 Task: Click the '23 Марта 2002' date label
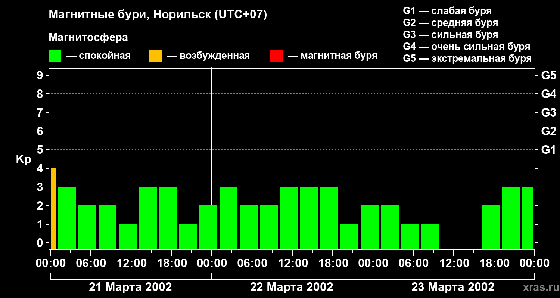[x=453, y=287]
